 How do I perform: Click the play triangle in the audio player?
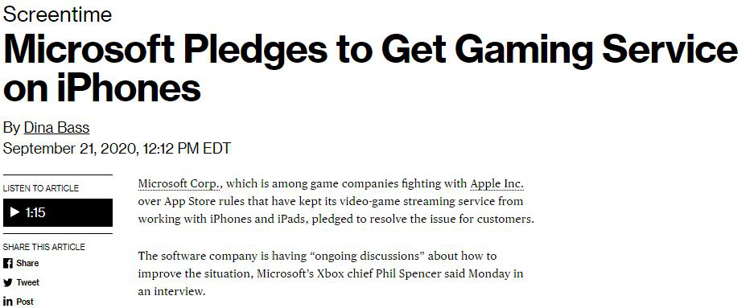pyautogui.click(x=15, y=212)
